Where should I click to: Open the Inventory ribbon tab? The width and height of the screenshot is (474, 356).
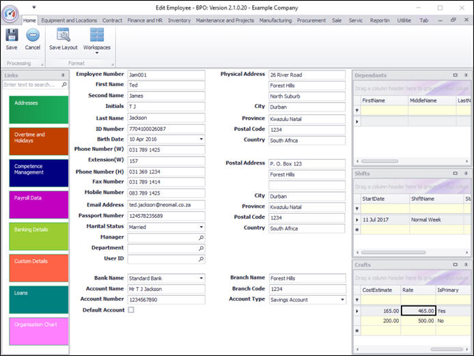[179, 20]
